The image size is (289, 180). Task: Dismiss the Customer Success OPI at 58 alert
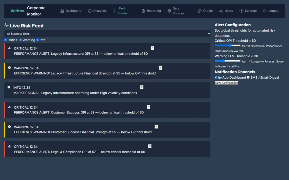point(148,107)
